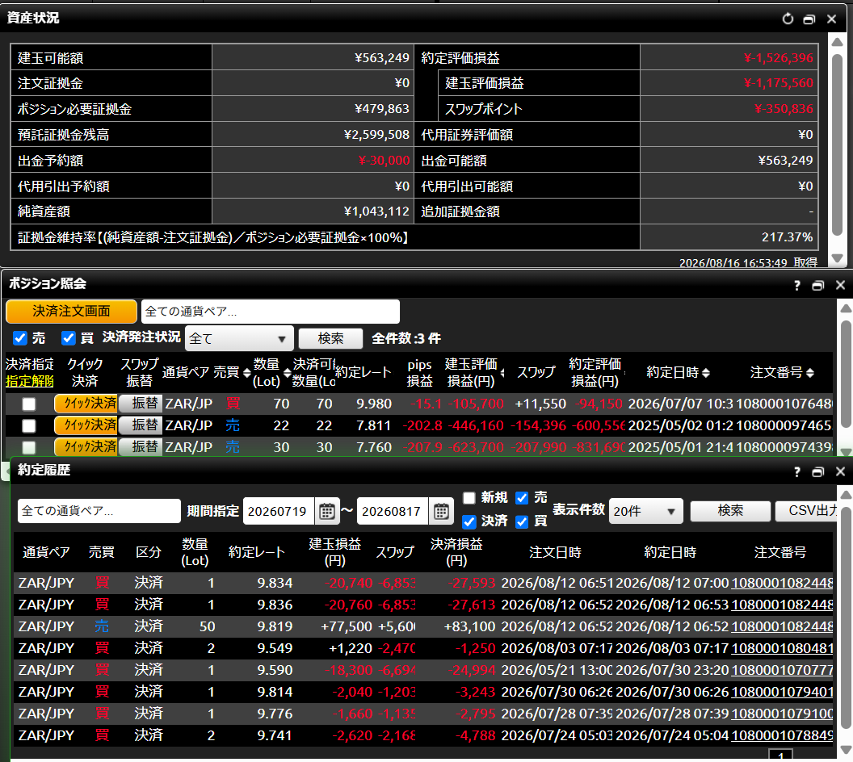
Task: Click start date field 20260719
Action: click(279, 511)
